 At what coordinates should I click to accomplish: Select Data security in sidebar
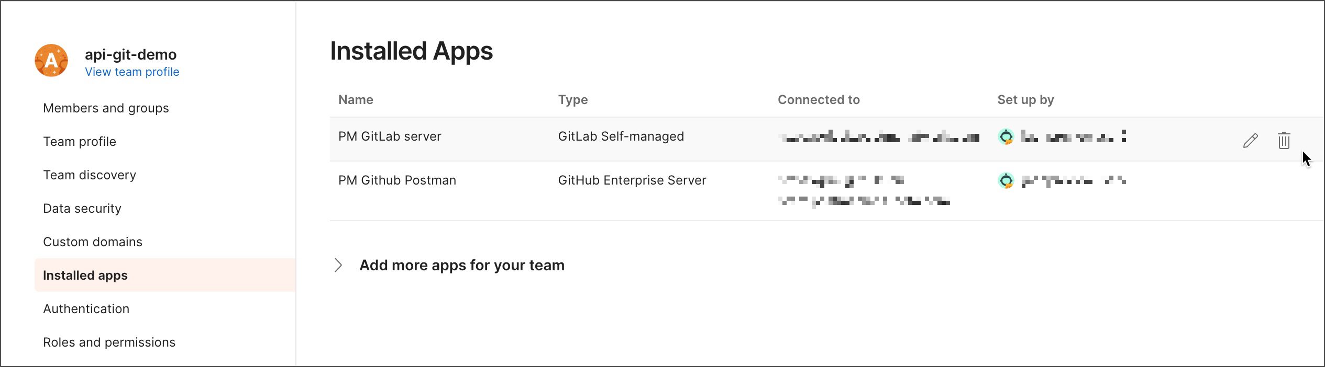point(82,209)
